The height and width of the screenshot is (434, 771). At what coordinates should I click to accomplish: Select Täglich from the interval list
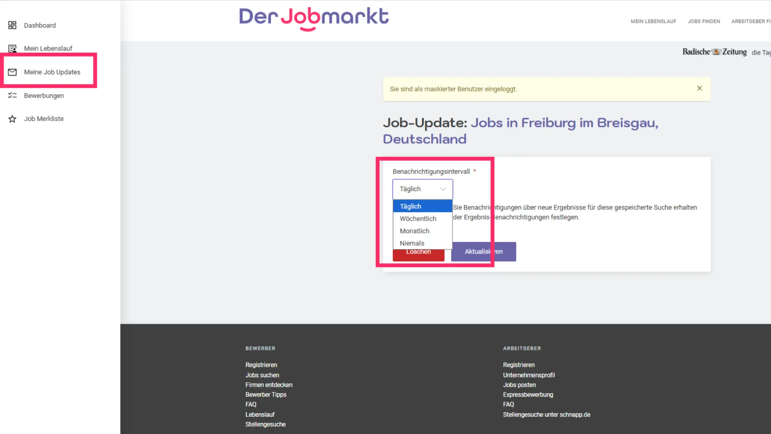(x=422, y=206)
